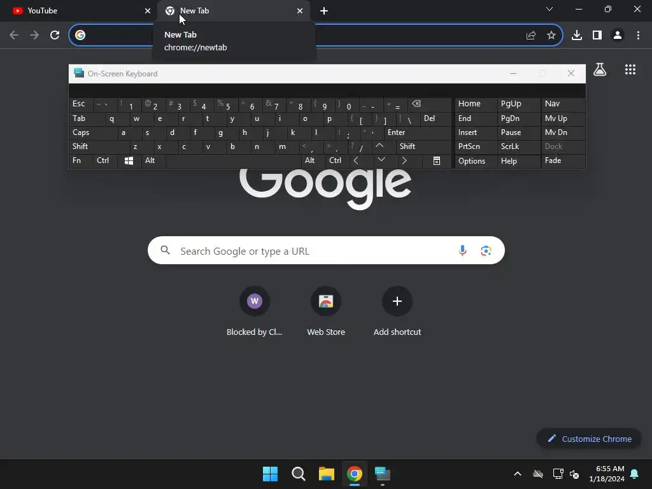Click the Windows logo key on On-Screen Keyboard
Viewport: 652px width, 489px height.
coord(129,161)
